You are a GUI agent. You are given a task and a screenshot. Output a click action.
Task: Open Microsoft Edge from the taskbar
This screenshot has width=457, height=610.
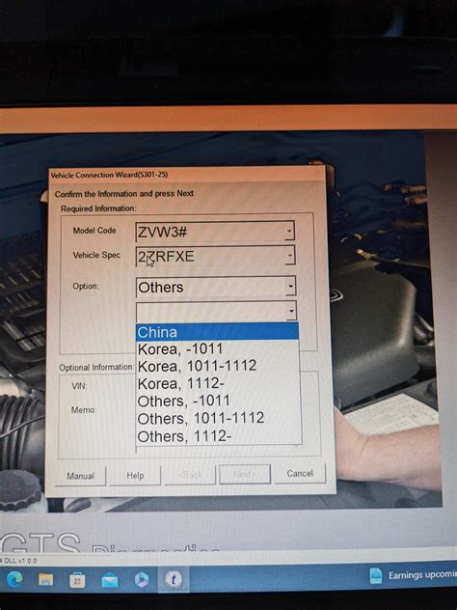14,580
